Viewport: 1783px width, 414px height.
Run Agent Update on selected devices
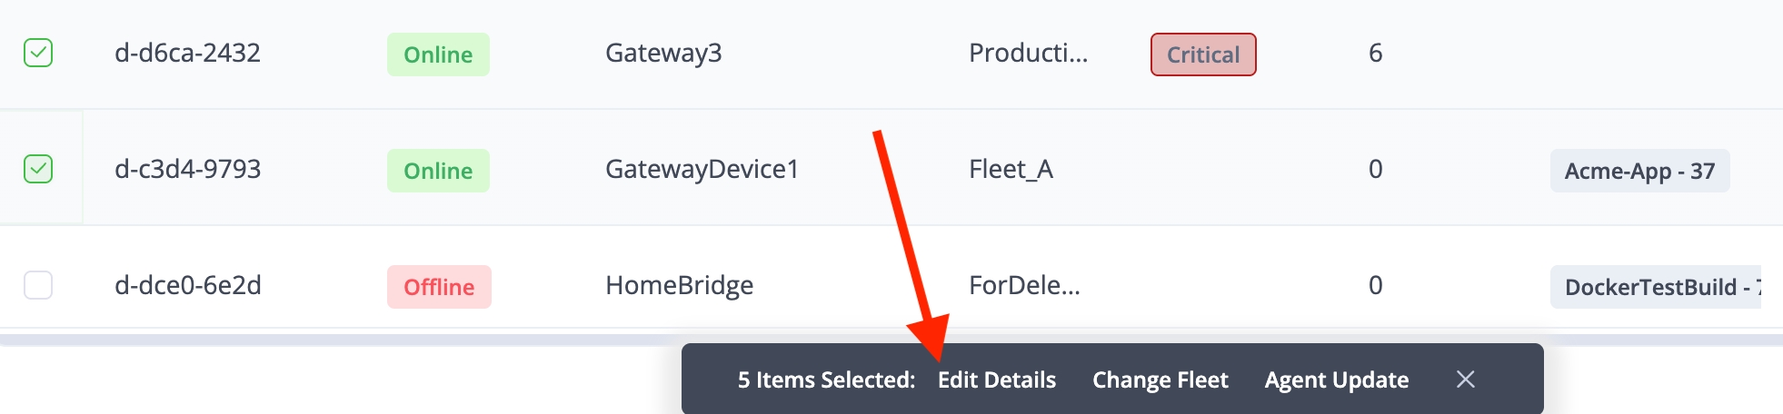[1336, 379]
